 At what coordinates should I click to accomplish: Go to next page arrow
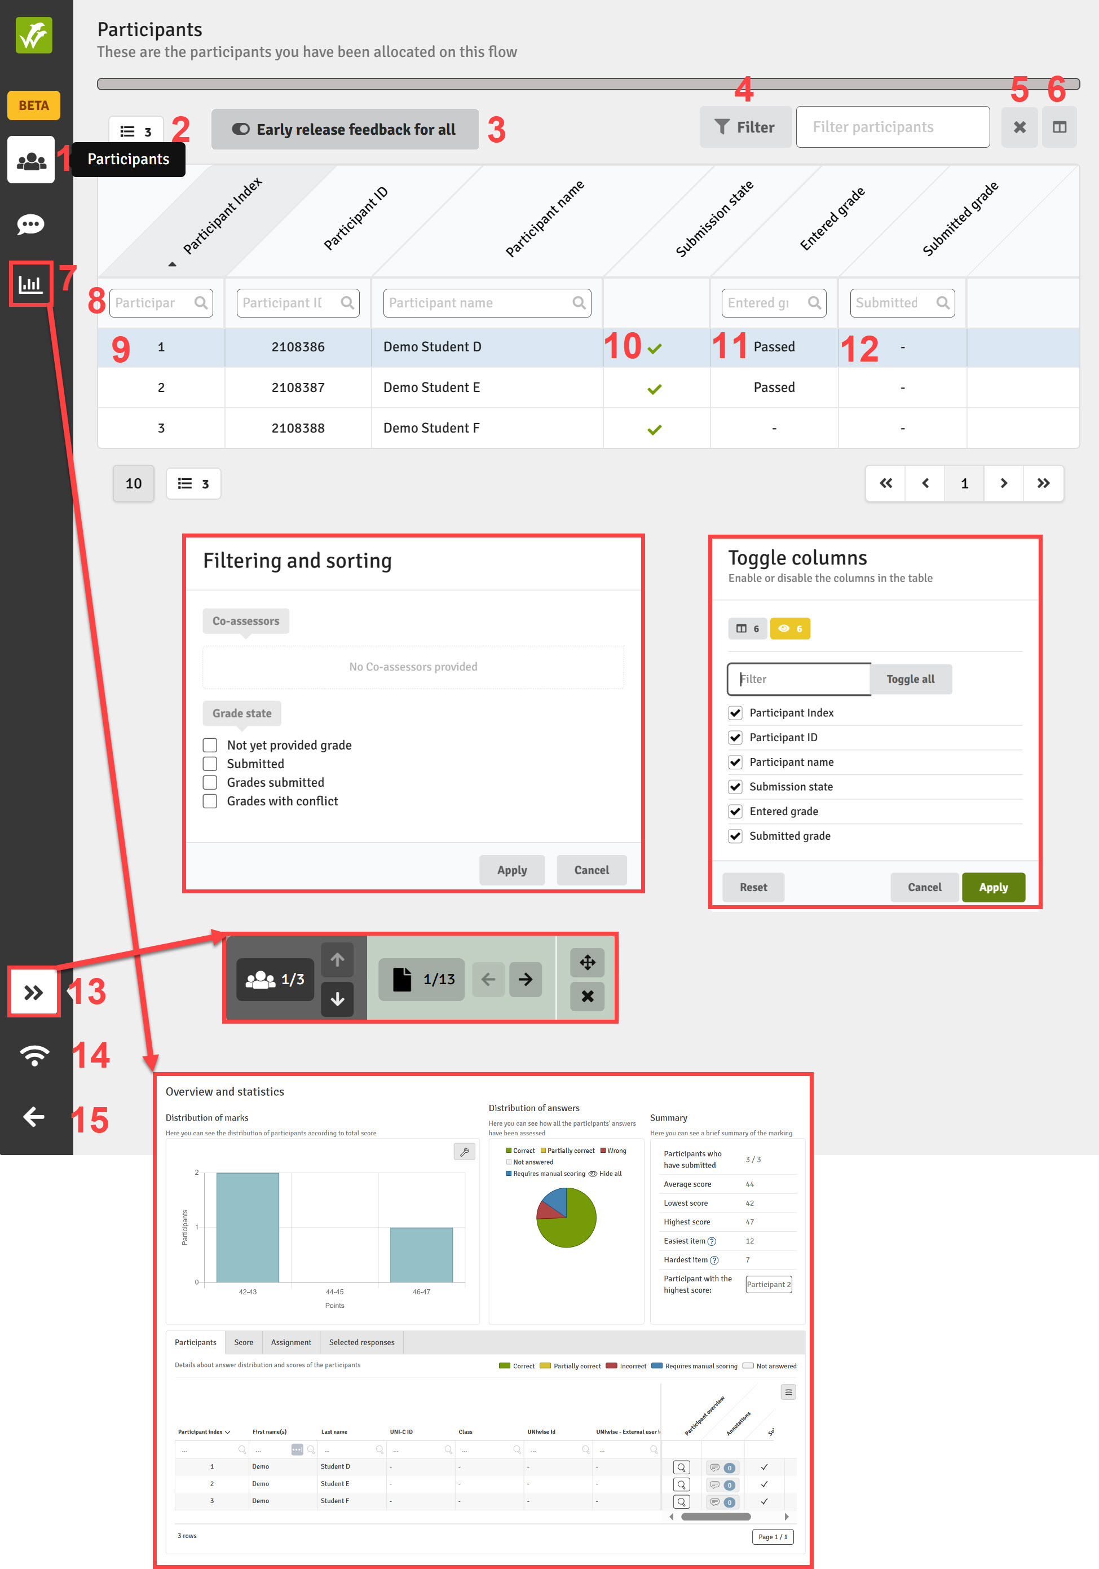point(1003,483)
